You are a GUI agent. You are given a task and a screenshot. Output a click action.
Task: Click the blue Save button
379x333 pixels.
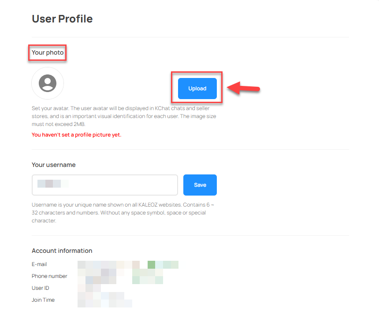200,185
